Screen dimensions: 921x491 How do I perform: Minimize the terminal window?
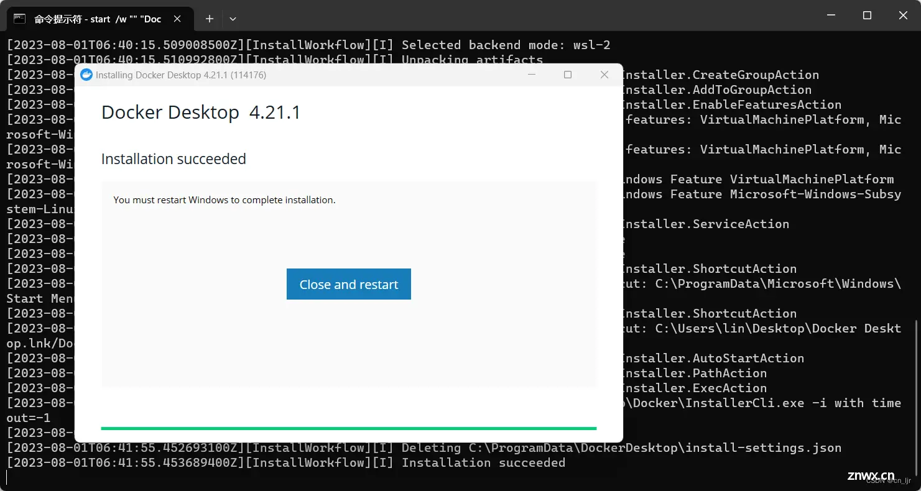[830, 15]
